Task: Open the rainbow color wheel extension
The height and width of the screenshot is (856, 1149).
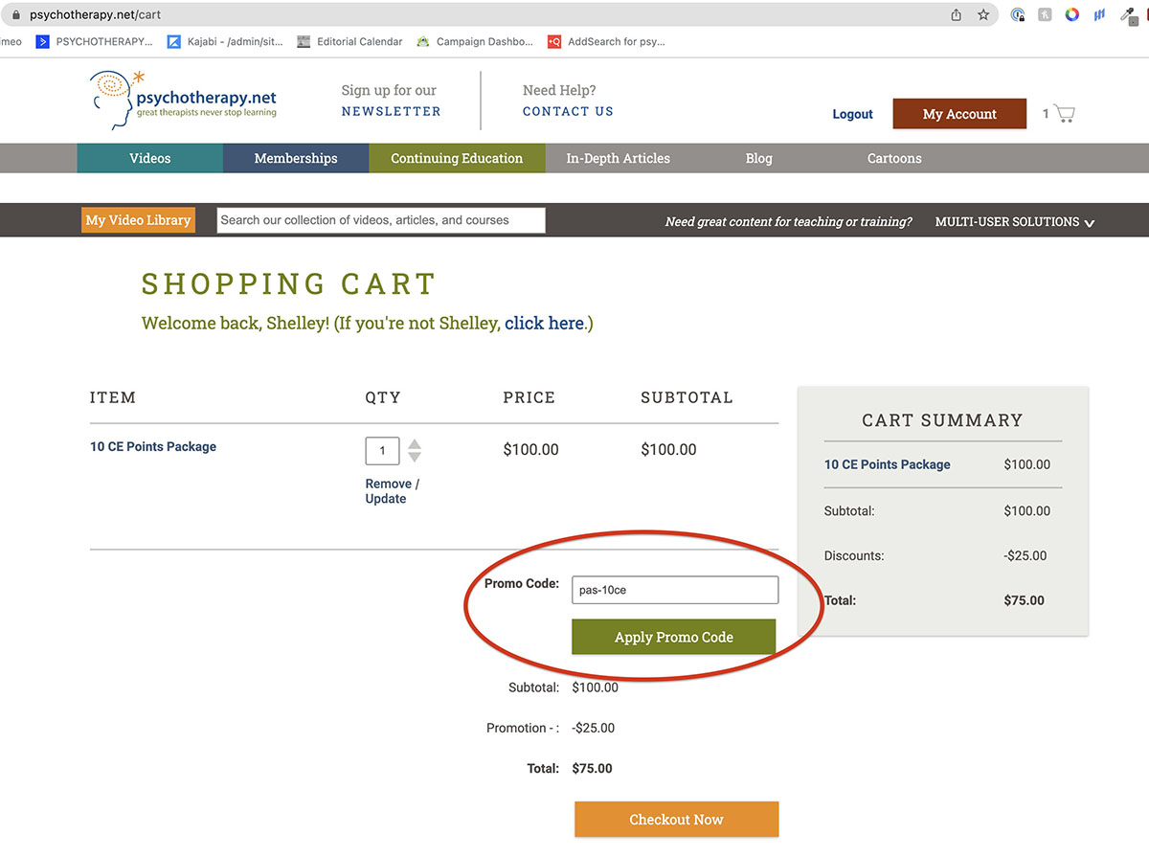Action: [1072, 14]
